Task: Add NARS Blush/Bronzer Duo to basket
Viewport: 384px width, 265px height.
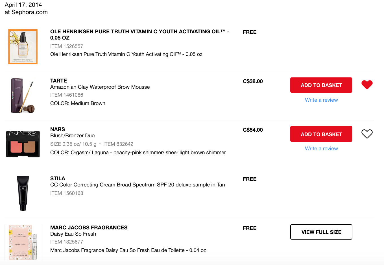Action: (x=321, y=134)
